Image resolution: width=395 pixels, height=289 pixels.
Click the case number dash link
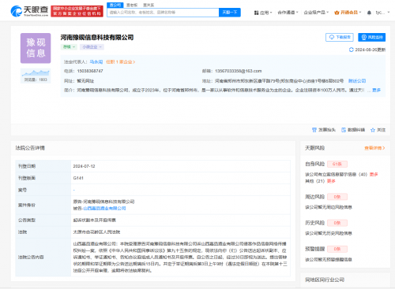pyautogui.click(x=74, y=190)
